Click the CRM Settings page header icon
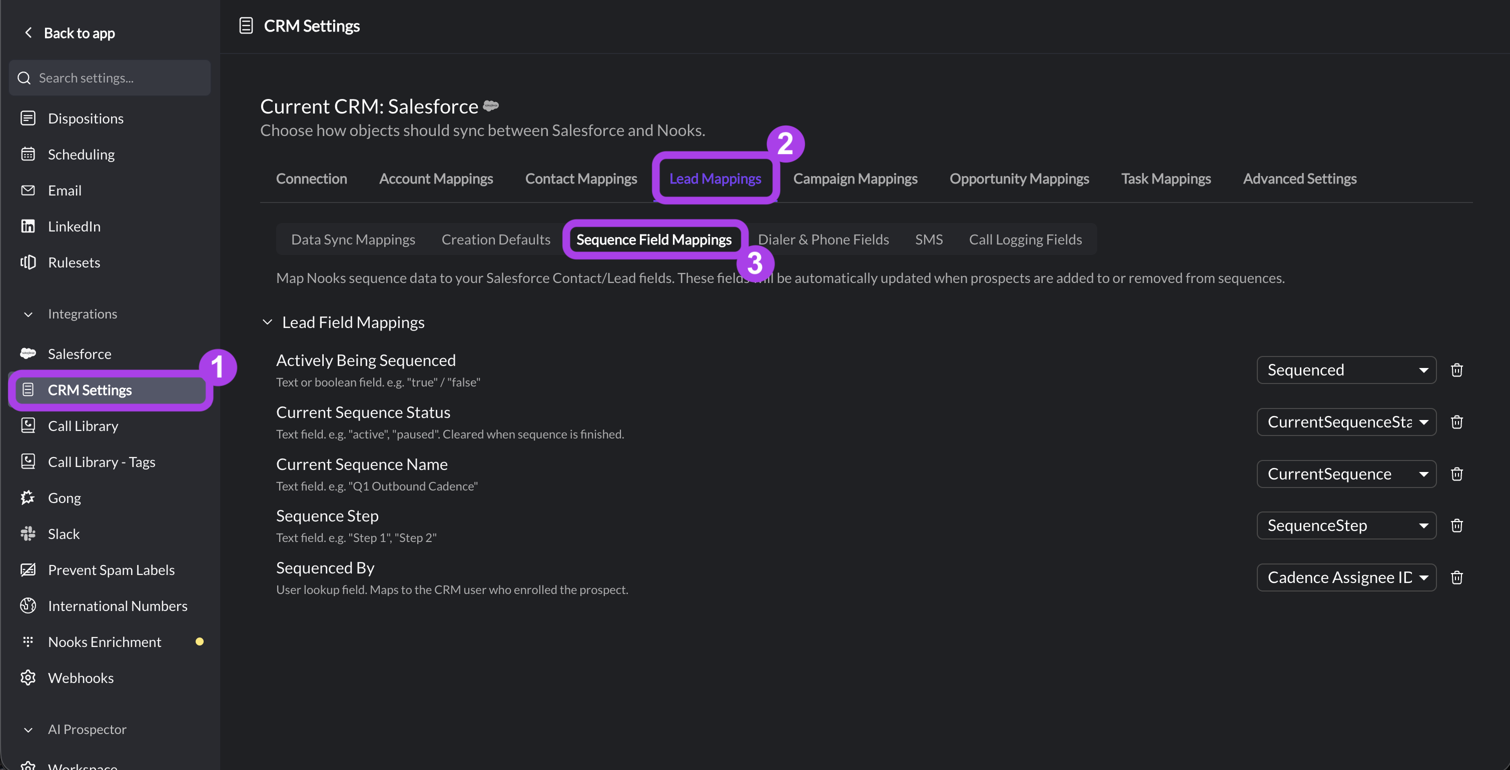This screenshot has height=770, width=1510. 246,26
